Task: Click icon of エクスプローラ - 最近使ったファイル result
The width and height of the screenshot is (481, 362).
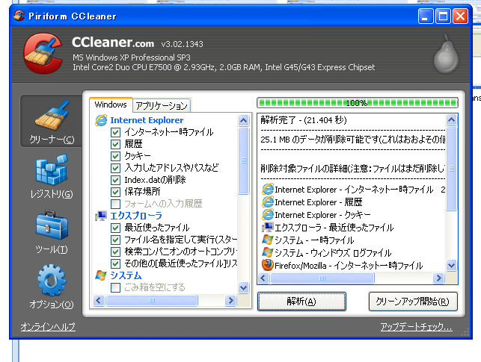Action: point(268,228)
